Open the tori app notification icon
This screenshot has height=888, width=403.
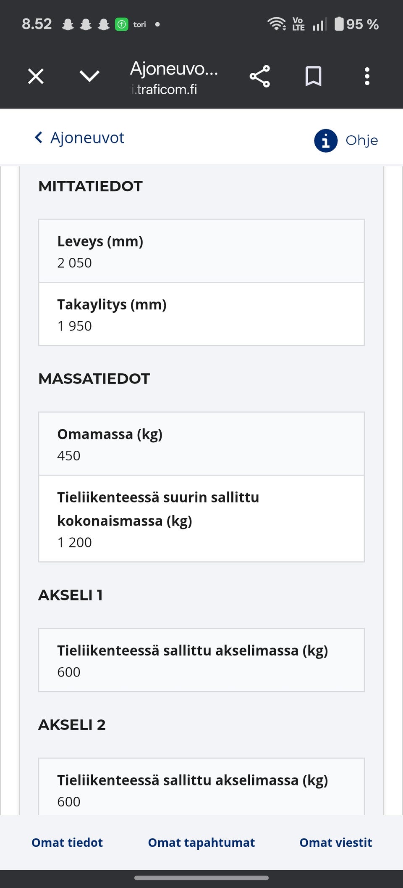click(121, 24)
